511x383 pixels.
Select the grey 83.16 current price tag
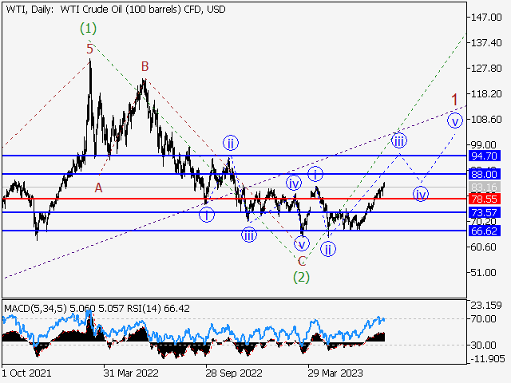tap(485, 188)
